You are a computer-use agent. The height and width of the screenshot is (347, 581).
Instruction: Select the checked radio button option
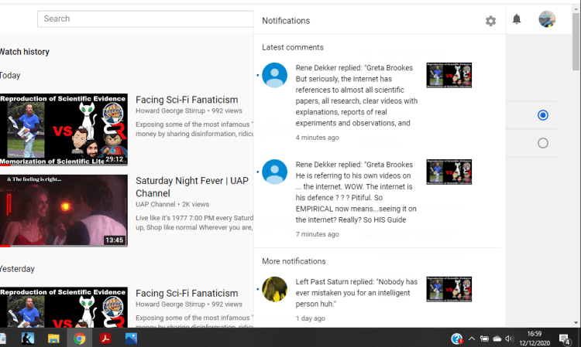(542, 115)
